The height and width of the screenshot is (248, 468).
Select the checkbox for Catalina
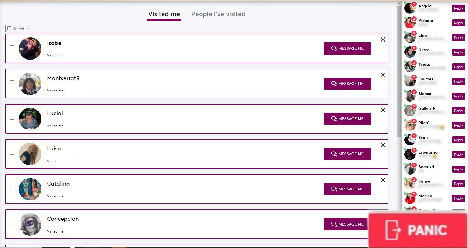[12, 188]
